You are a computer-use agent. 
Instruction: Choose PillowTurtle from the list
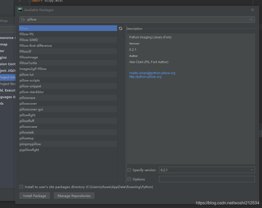pyautogui.click(x=68, y=63)
